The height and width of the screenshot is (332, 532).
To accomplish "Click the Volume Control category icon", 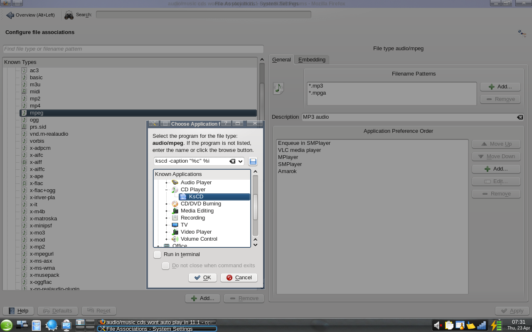I will coord(175,239).
